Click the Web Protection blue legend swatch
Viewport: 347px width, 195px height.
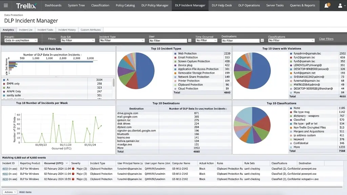coord(175,53)
